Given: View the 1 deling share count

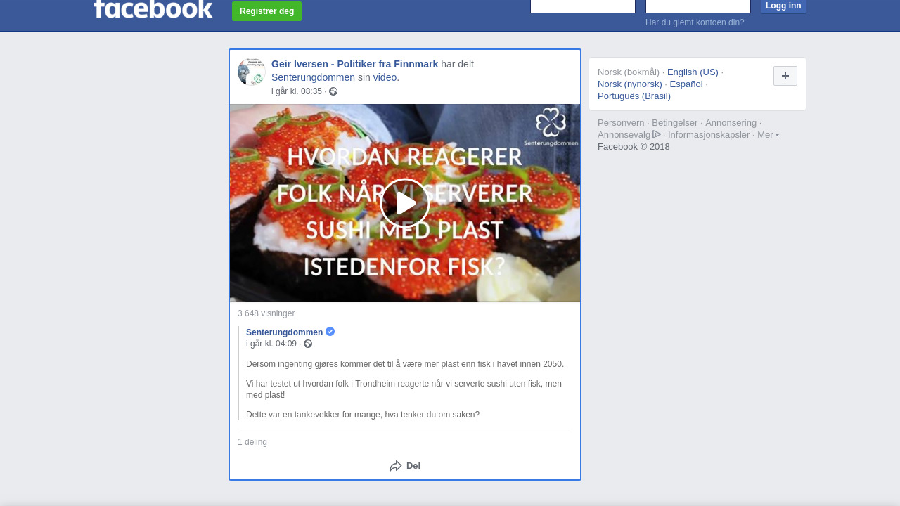Looking at the screenshot, I should 252,442.
